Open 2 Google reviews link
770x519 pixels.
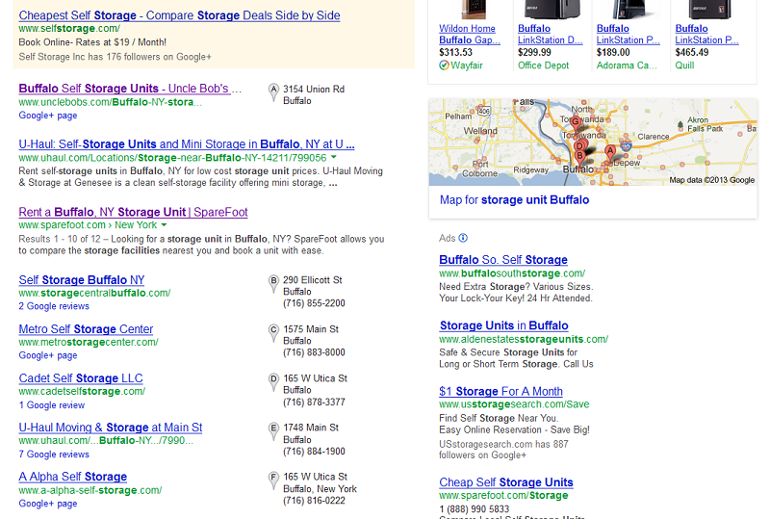54,306
